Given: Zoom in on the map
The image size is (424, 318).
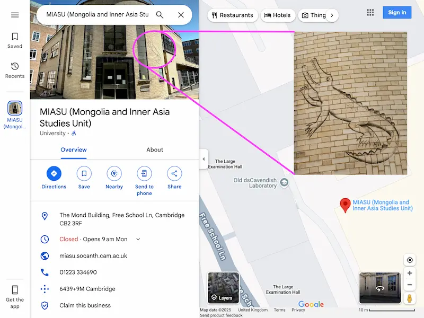Looking at the screenshot, I should tap(410, 273).
